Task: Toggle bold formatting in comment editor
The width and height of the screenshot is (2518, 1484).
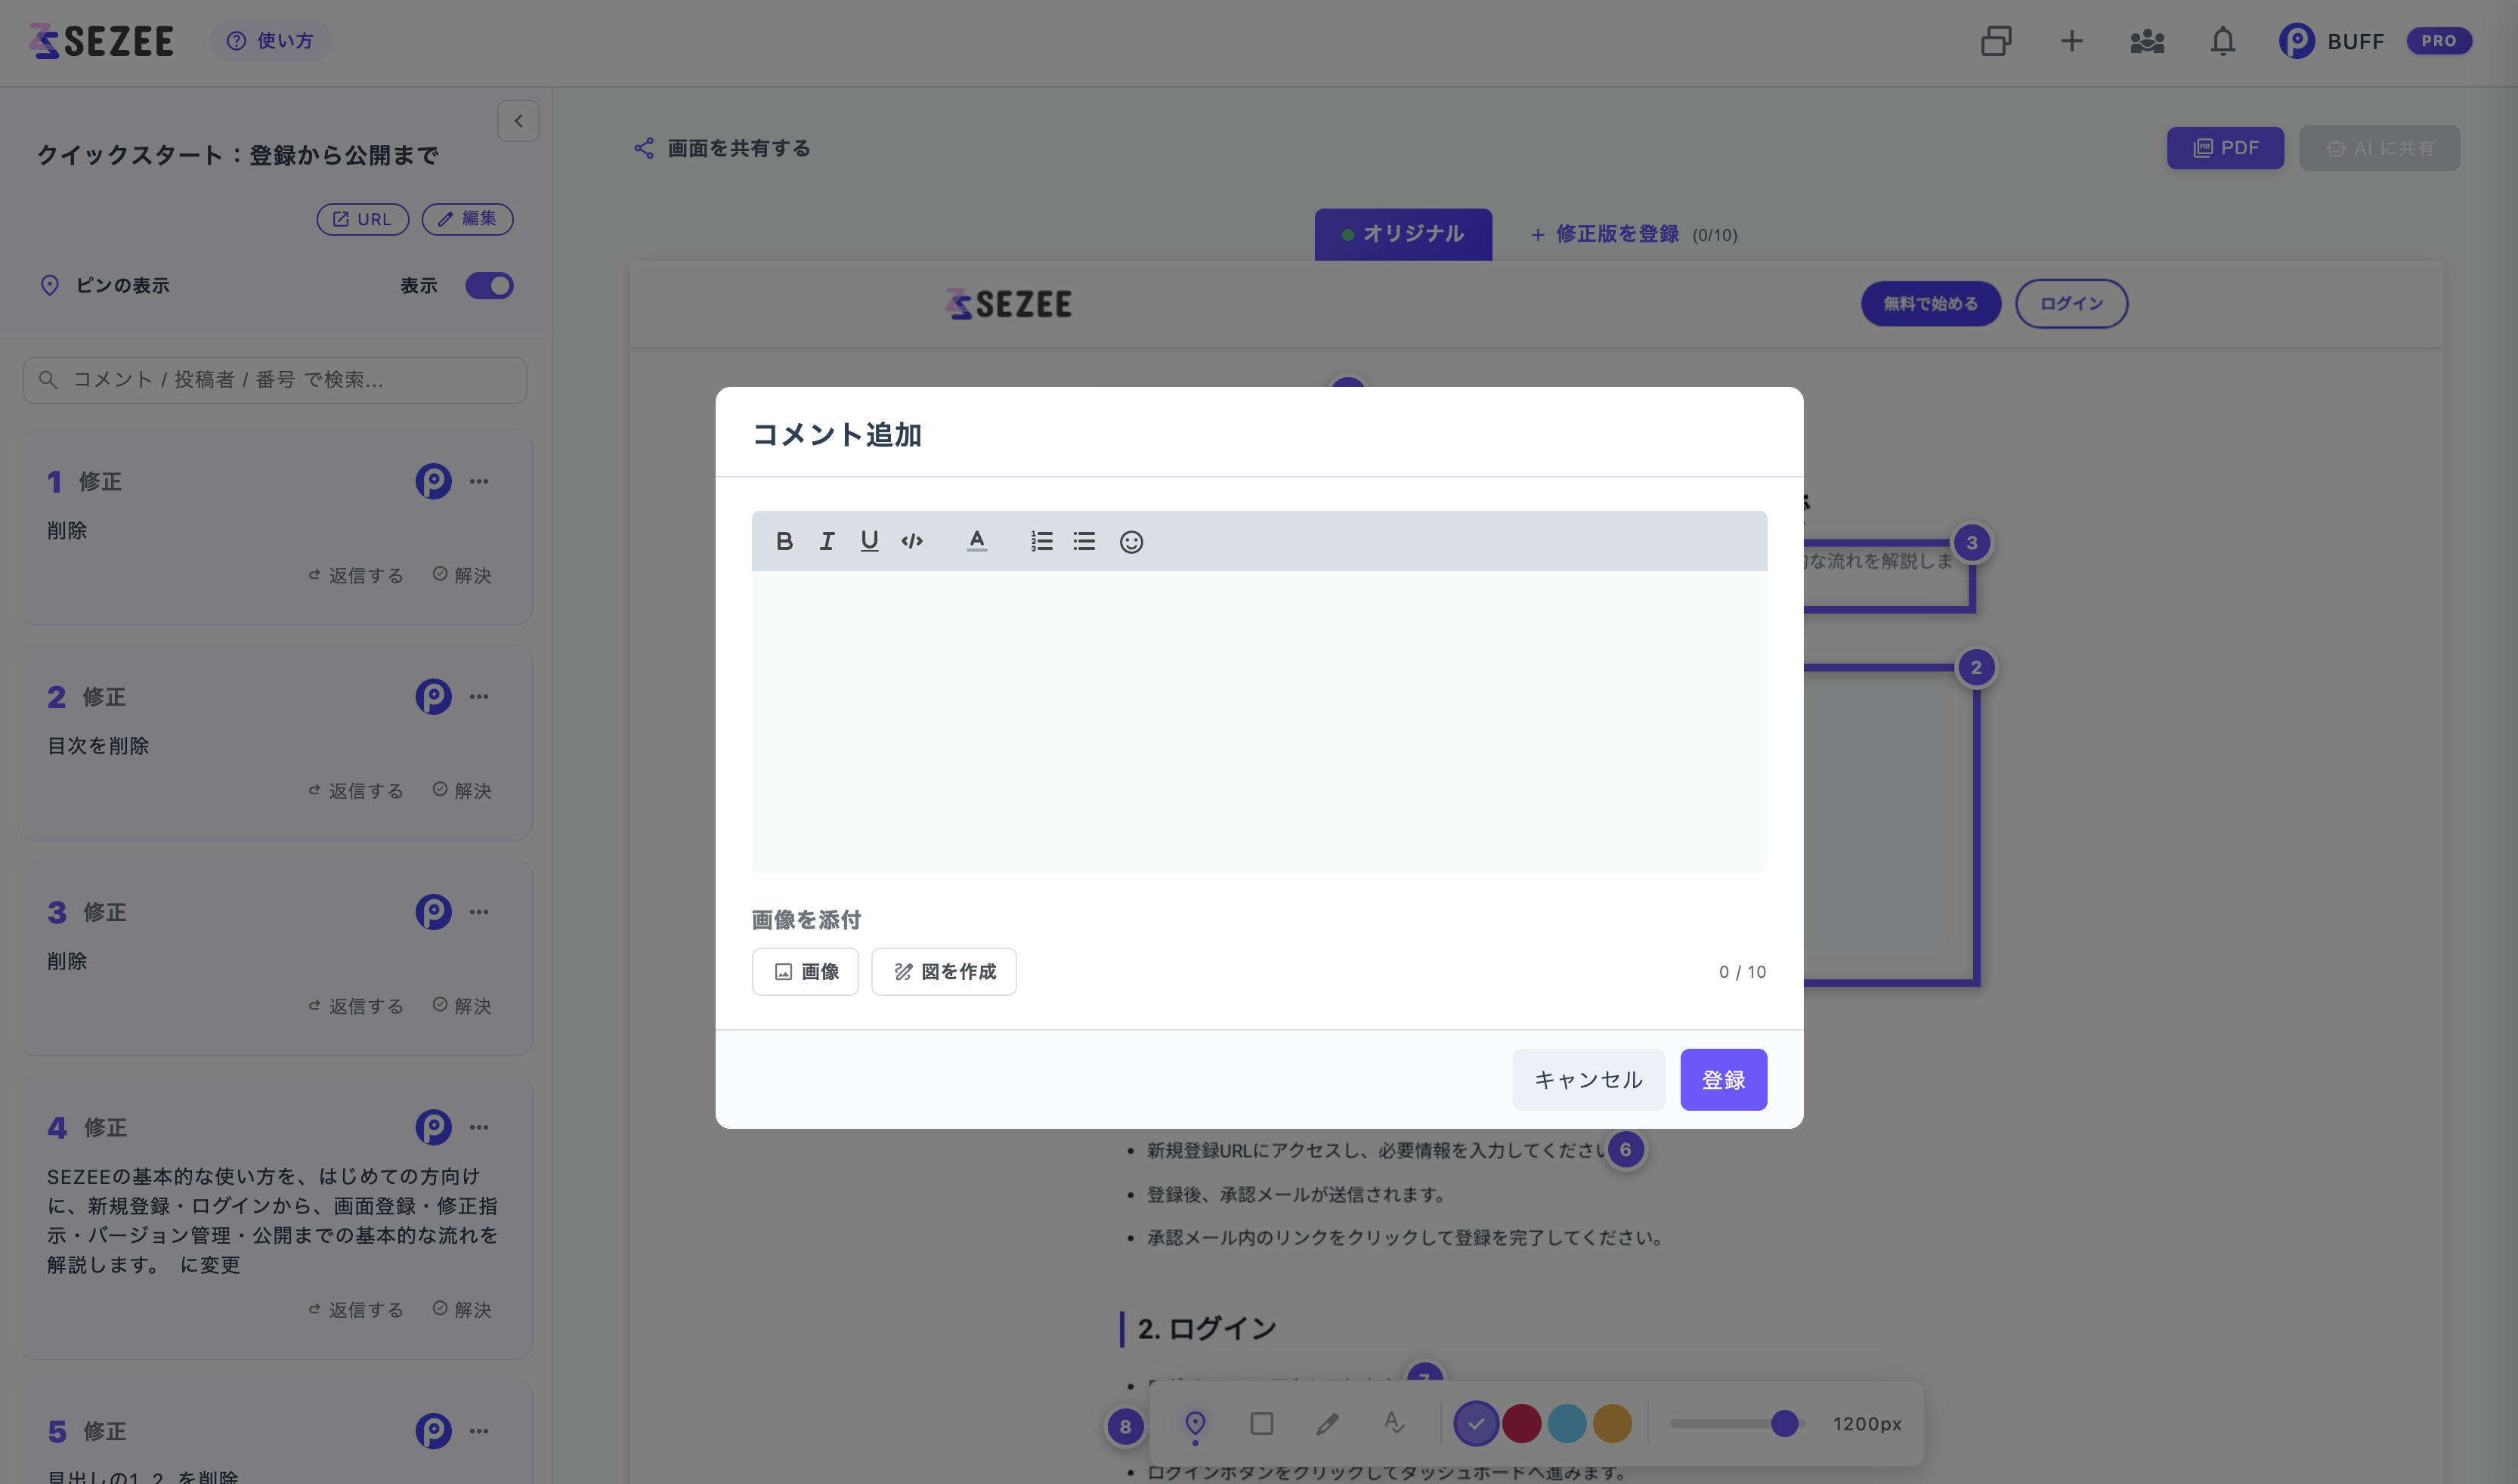Action: coord(784,541)
